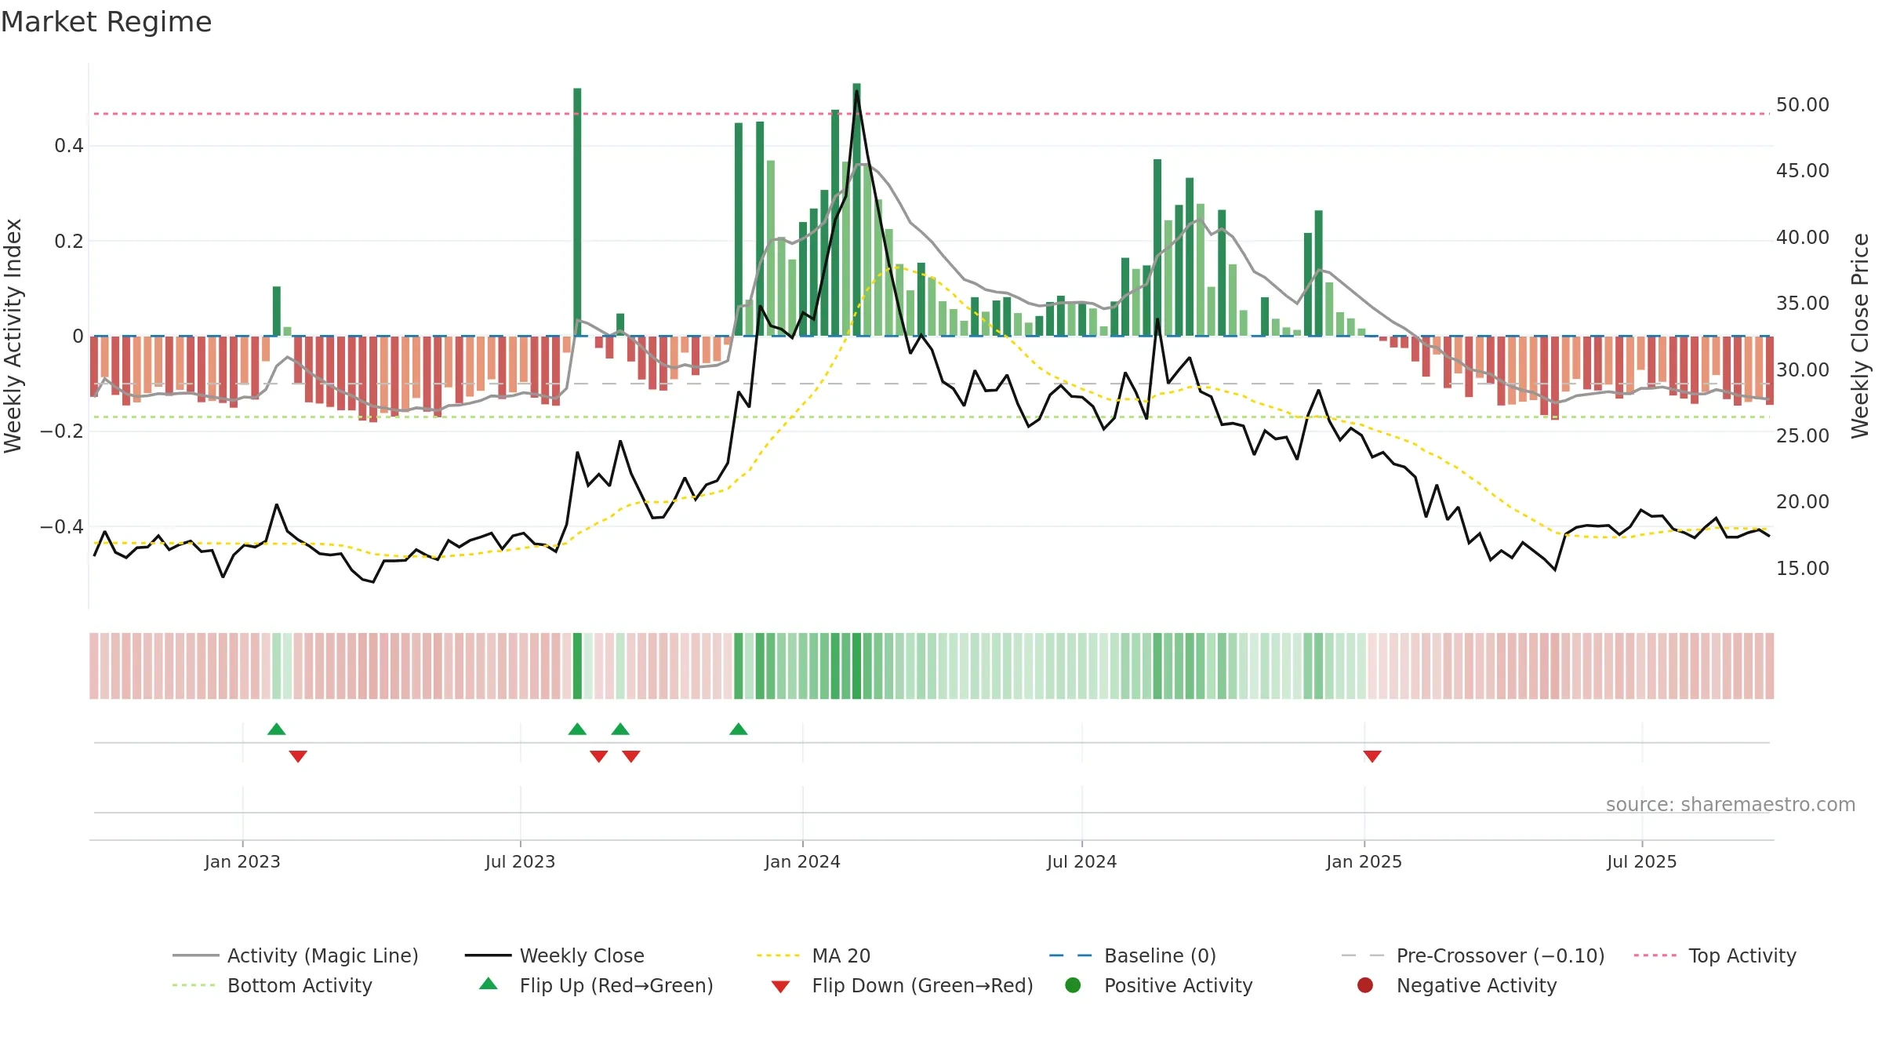Select the first flip-up triangle after Jul 2023
The height and width of the screenshot is (1059, 1882).
(x=577, y=729)
